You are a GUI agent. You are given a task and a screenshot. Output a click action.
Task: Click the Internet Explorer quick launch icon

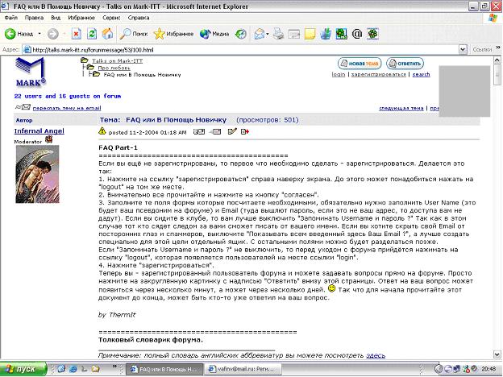(x=73, y=369)
